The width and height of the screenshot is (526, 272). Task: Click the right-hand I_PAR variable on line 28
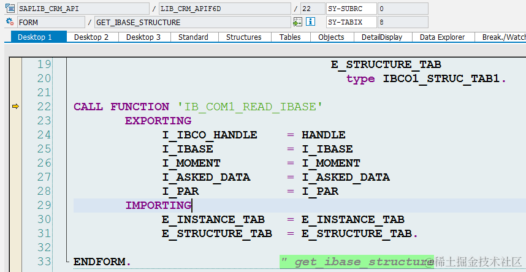tap(319, 191)
